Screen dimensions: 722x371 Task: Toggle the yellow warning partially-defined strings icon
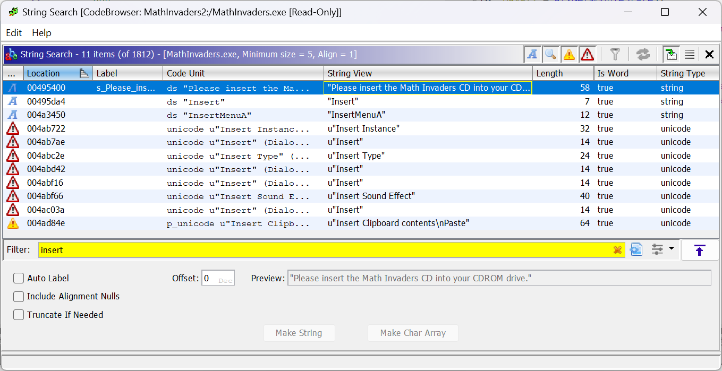pyautogui.click(x=568, y=54)
